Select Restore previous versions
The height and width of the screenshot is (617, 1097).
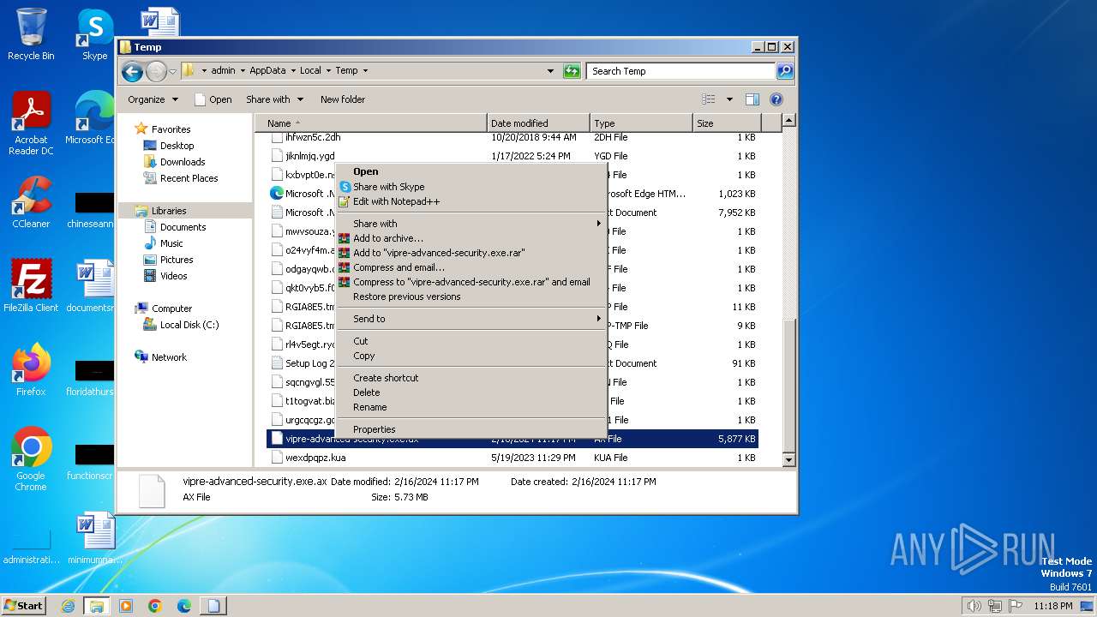click(471, 297)
